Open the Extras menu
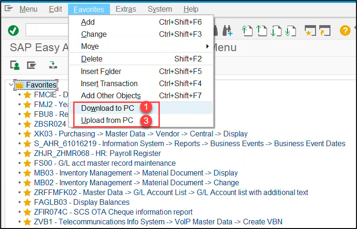The image size is (357, 229). coord(126,9)
